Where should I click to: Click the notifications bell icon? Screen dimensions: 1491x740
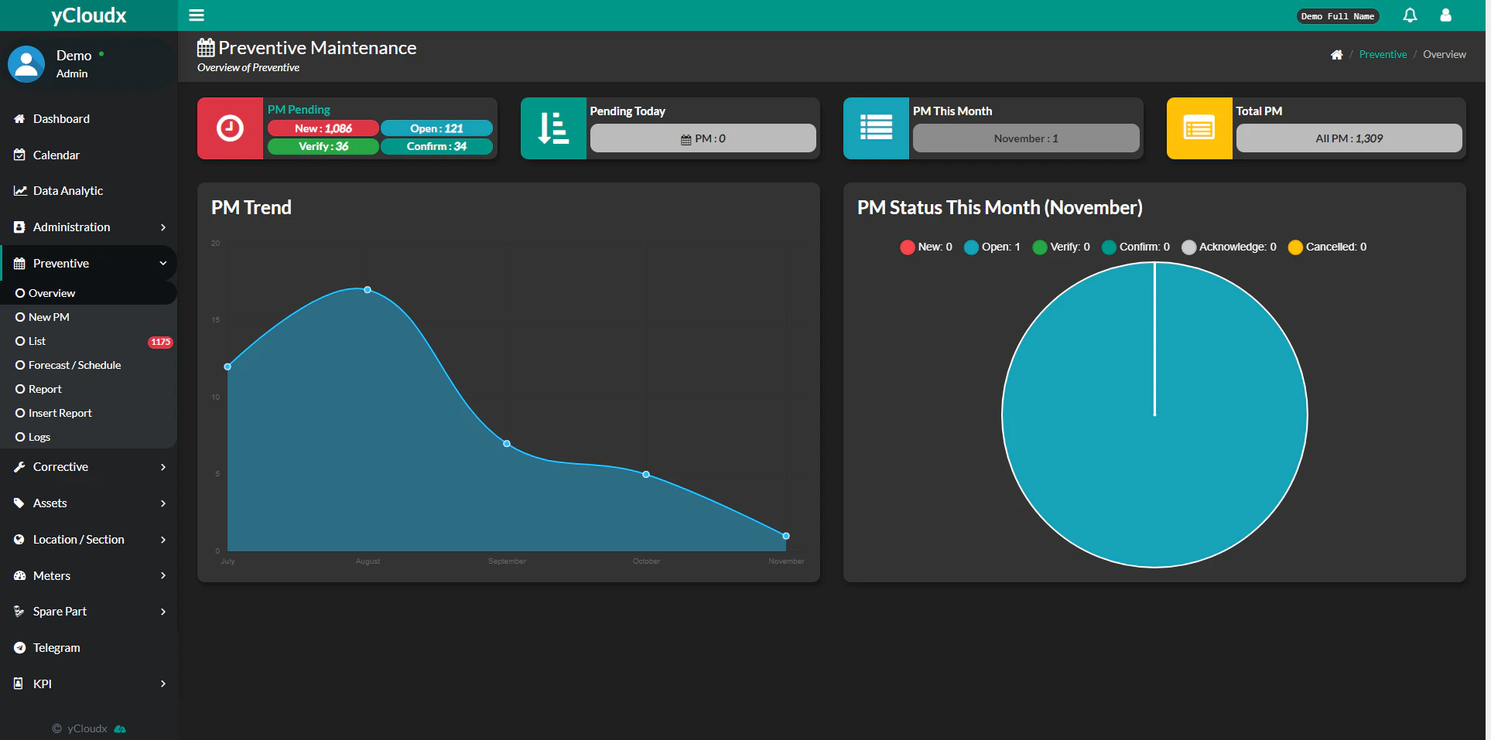coord(1409,15)
